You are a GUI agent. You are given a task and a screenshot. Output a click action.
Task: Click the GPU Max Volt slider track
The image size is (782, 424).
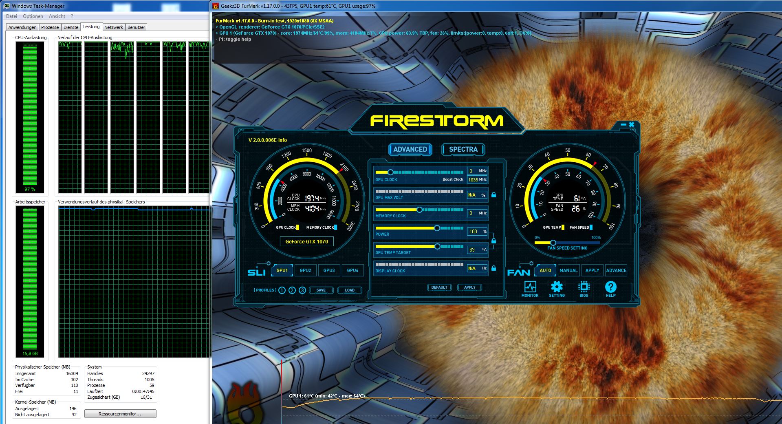pos(419,191)
